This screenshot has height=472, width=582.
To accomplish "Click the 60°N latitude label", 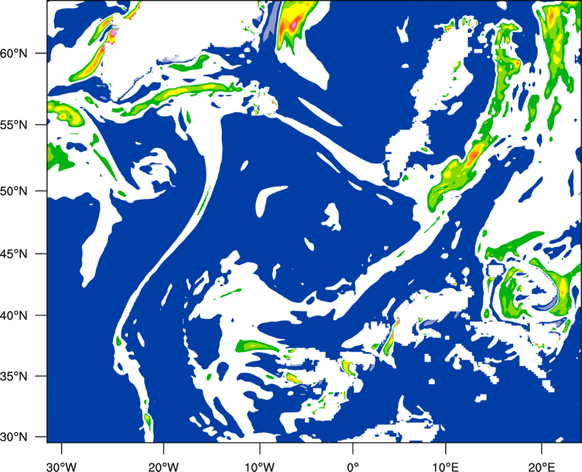I will point(14,54).
